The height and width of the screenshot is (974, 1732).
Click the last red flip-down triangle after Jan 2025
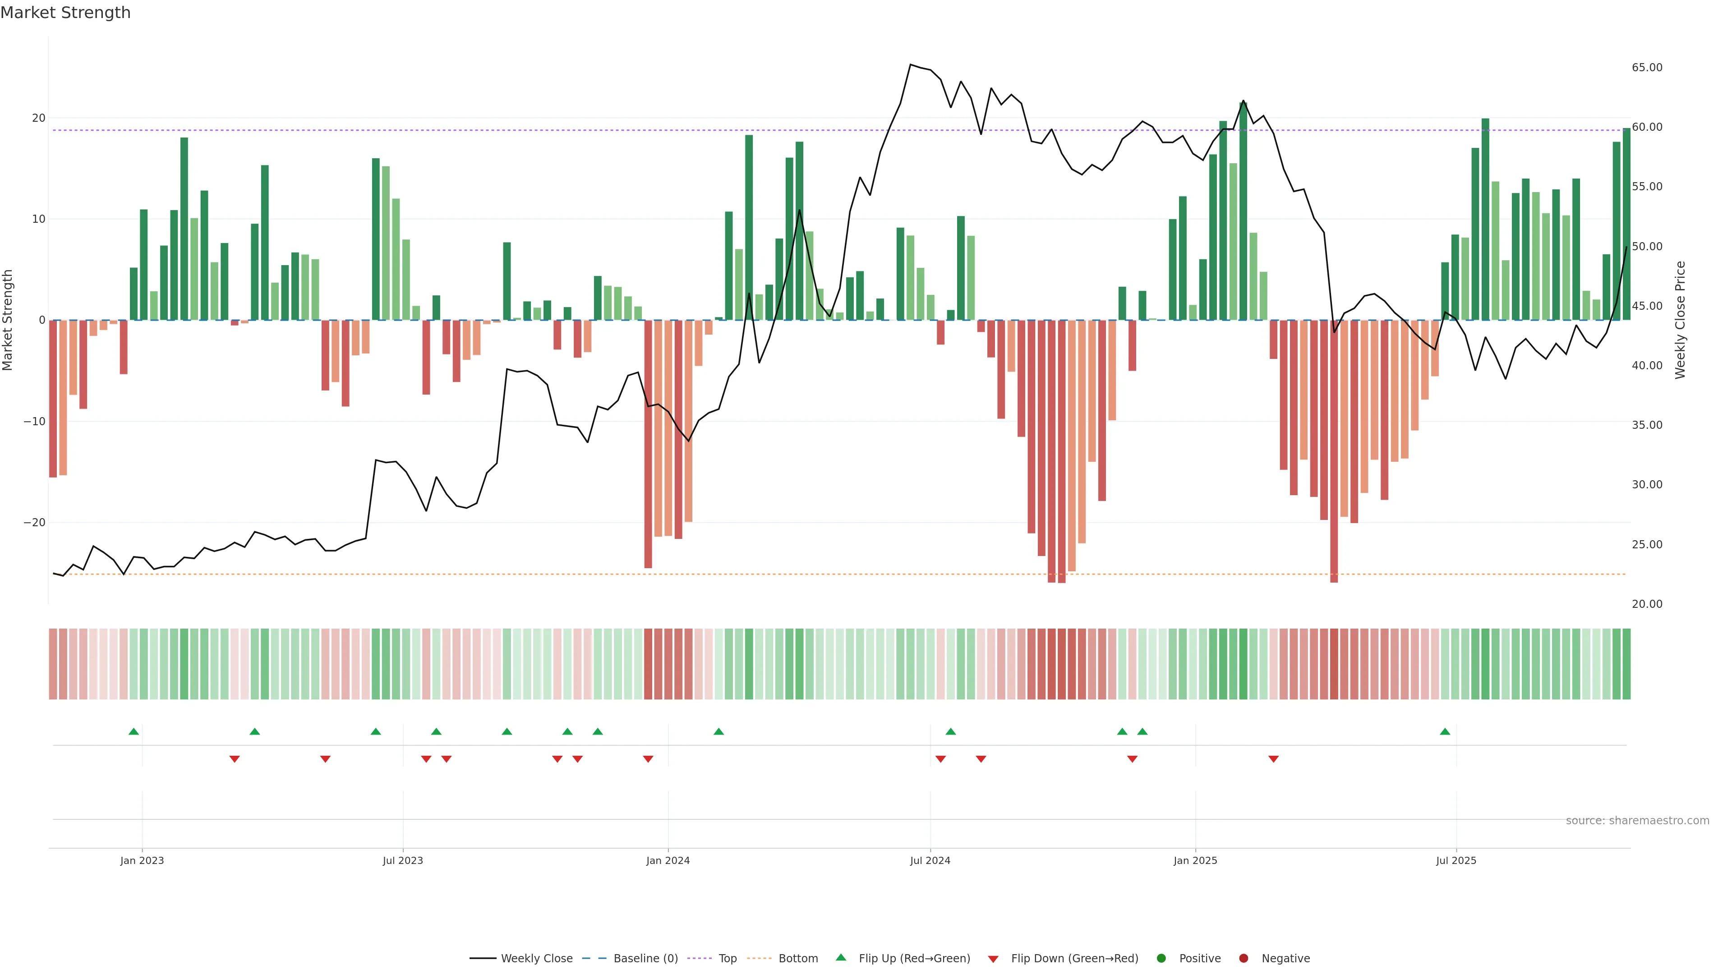pos(1273,759)
